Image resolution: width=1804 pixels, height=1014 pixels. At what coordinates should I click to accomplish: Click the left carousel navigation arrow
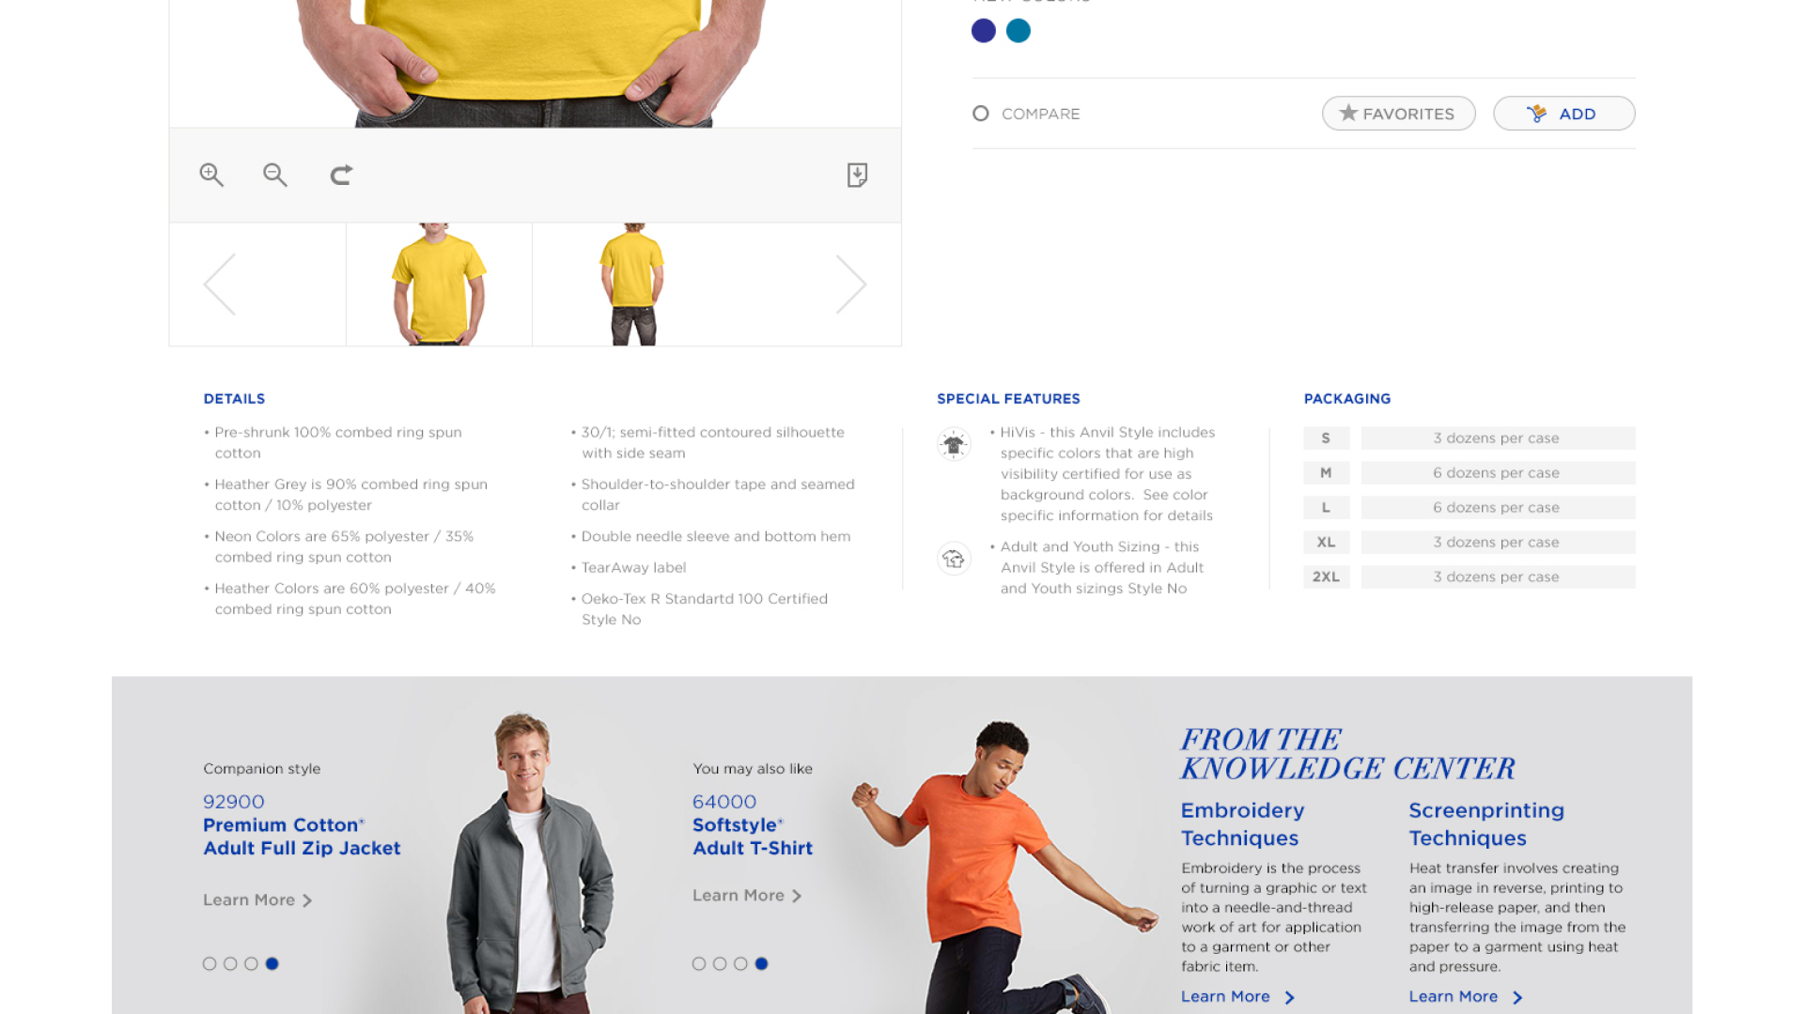pyautogui.click(x=221, y=284)
